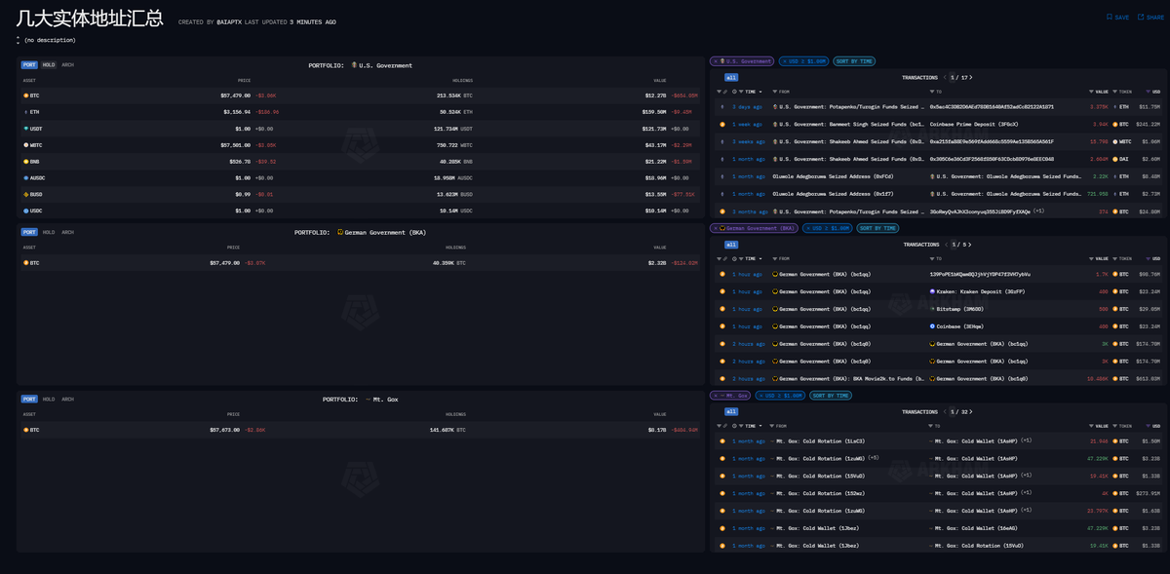Click USDT asset icon in U.S. Government portfolio
Viewport: 1170px width, 574px height.
26,129
